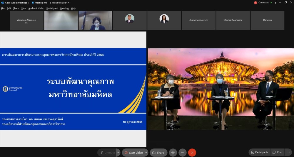This screenshot has height=157, width=294.
Task: Open the reactions emoji button
Action: (173, 153)
